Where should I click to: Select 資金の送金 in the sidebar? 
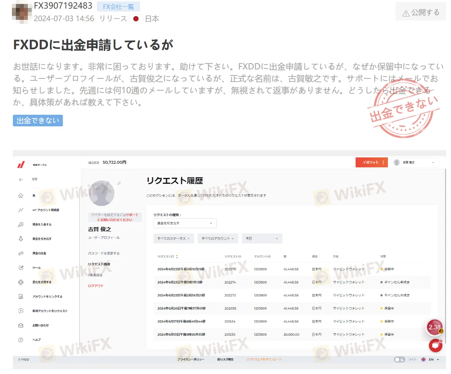(39, 253)
